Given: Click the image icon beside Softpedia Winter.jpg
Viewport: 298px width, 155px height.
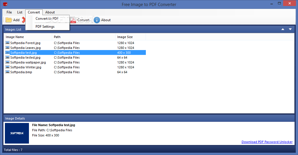Looking at the screenshot, I should 7,67.
